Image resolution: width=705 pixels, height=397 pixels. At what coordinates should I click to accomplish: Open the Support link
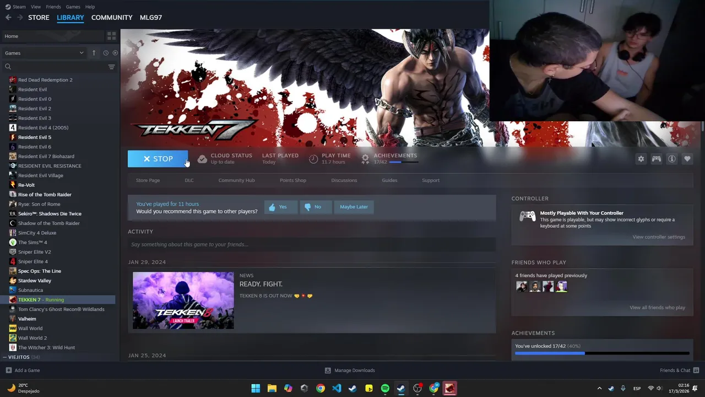(431, 180)
